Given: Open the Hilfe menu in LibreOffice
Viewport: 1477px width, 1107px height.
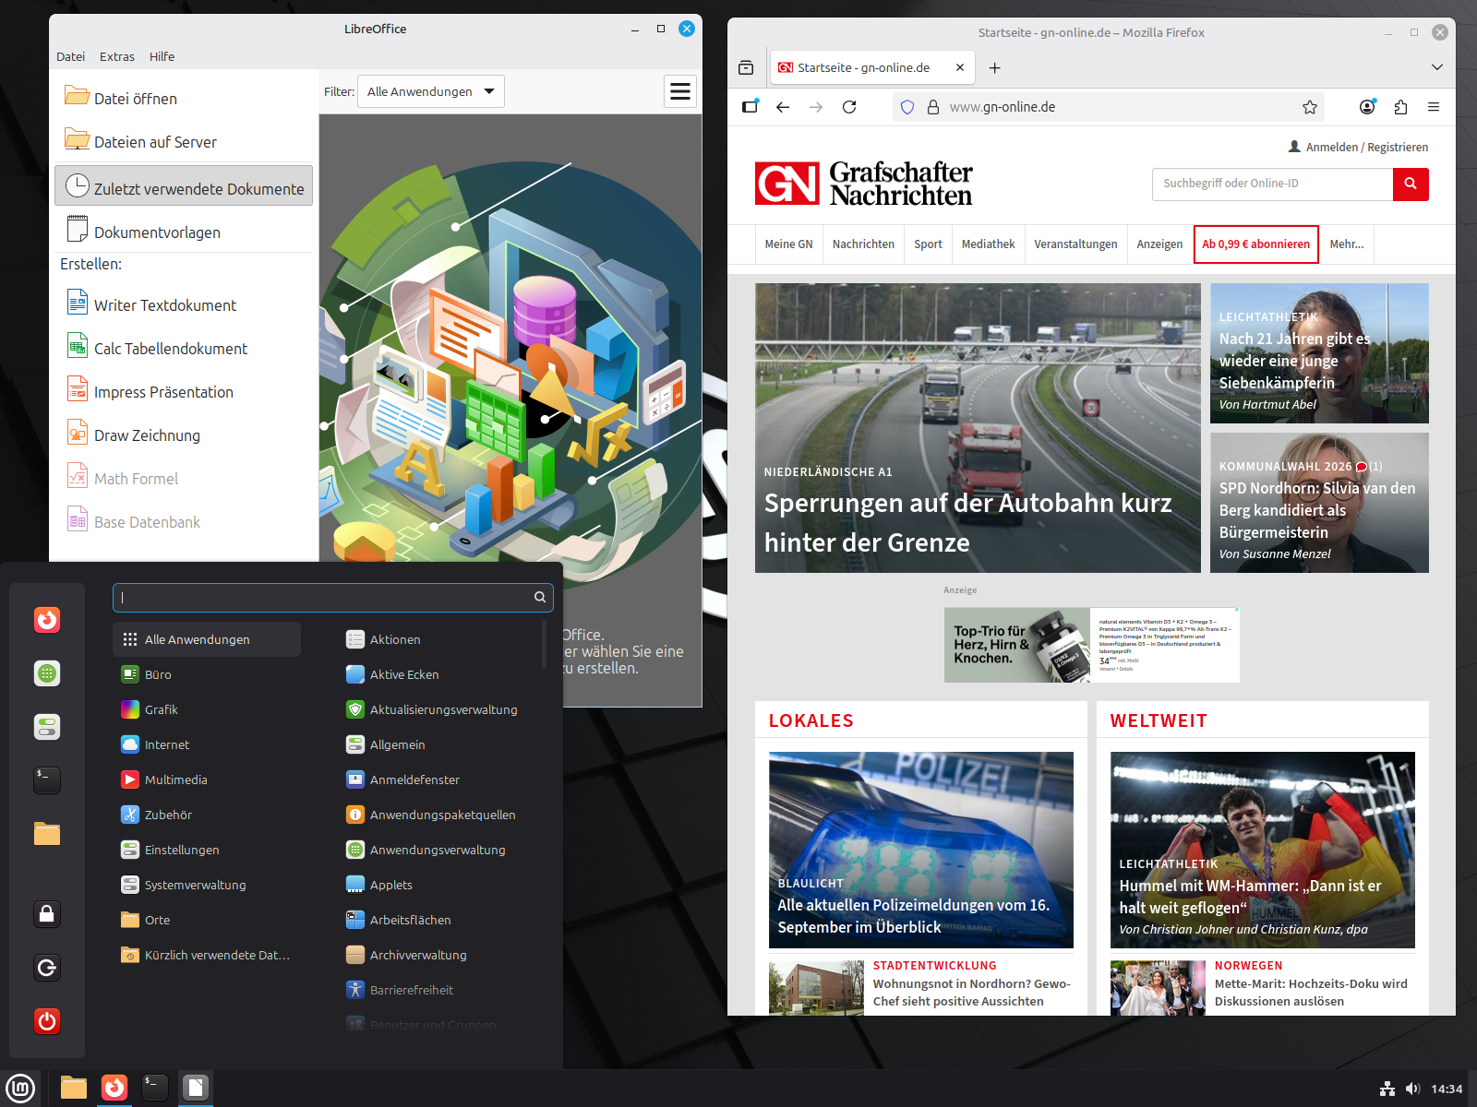Looking at the screenshot, I should (162, 56).
